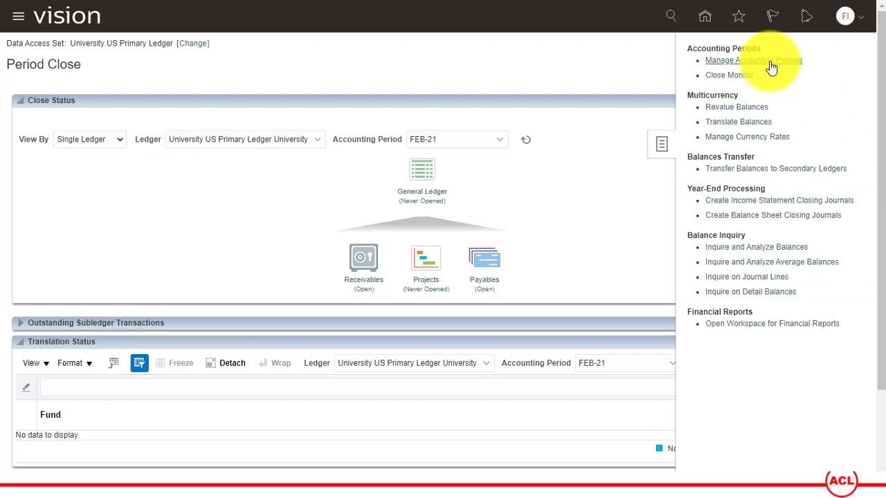Image resolution: width=886 pixels, height=498 pixels.
Task: Click the blue legend color square
Action: pyautogui.click(x=659, y=448)
